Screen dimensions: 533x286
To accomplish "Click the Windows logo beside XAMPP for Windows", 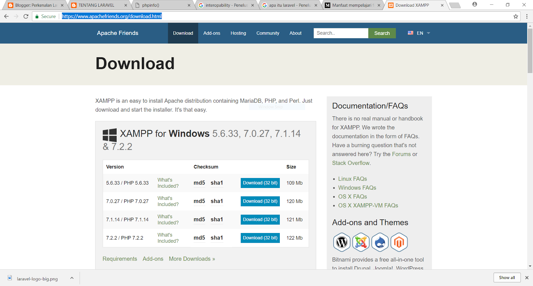I will point(110,135).
